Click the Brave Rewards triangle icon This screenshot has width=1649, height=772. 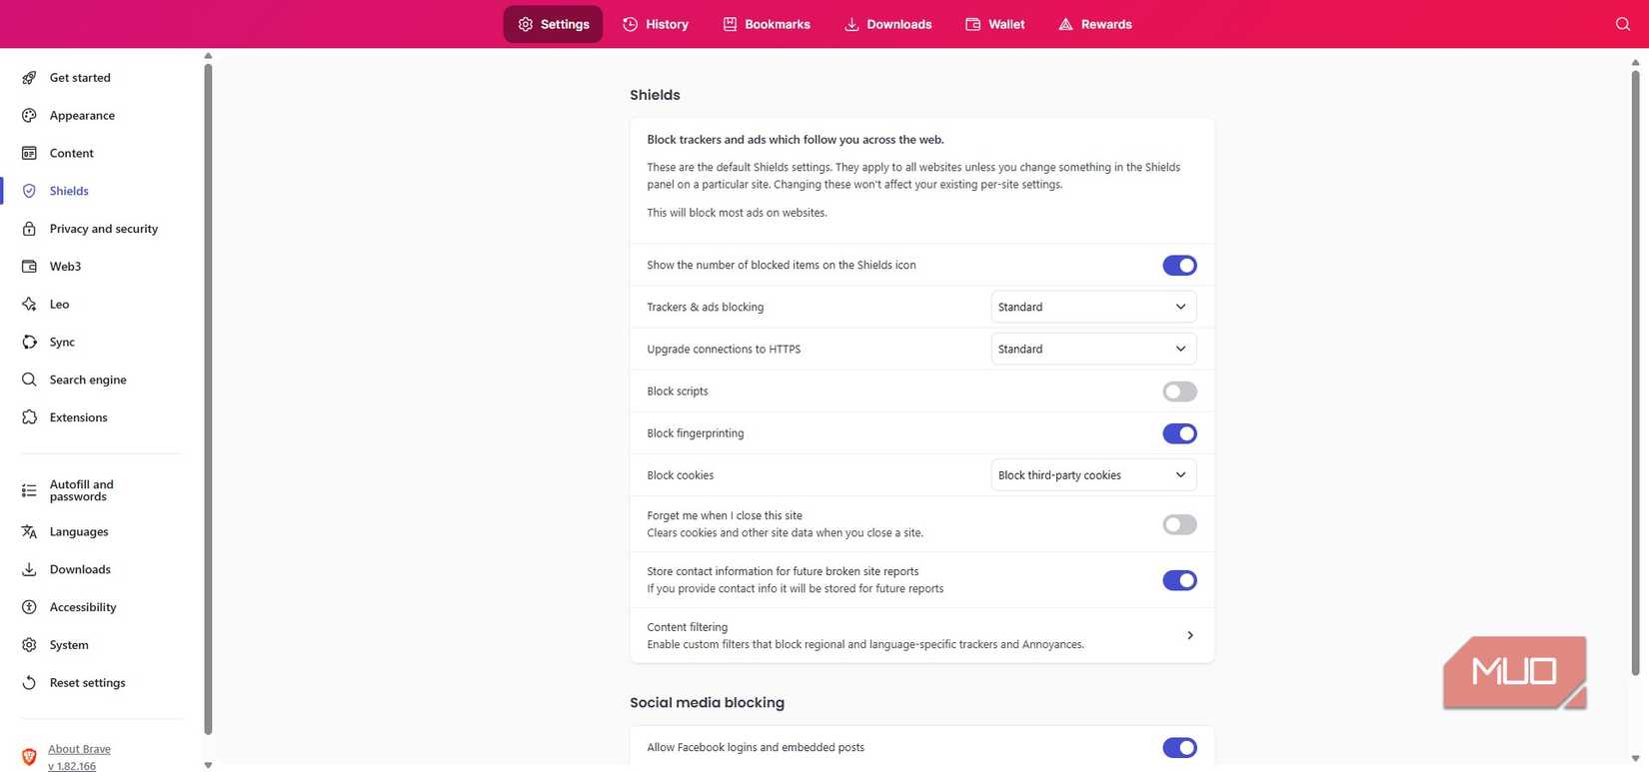[1062, 24]
